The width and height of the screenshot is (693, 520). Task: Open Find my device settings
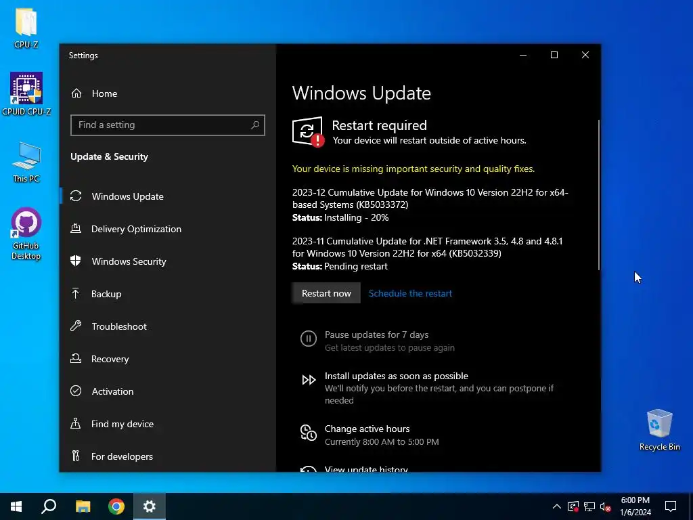pos(168,424)
